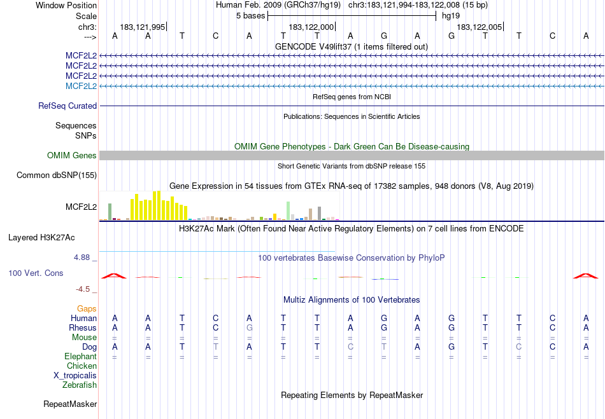Click the ---> sequence direction label
605x419 pixels.
pyautogui.click(x=90, y=37)
